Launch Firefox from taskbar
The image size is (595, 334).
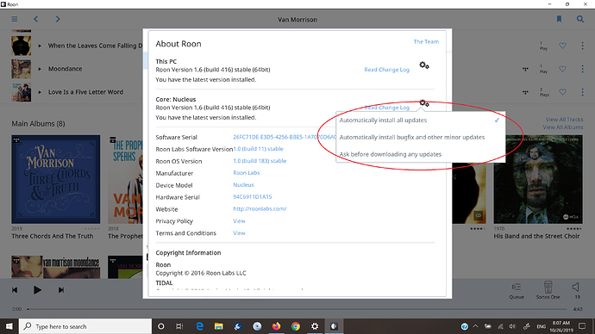[276, 326]
